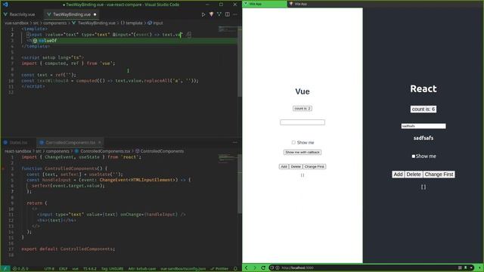The height and width of the screenshot is (272, 484).
Task: Change 'vue' language mode in status bar
Action: (75, 269)
